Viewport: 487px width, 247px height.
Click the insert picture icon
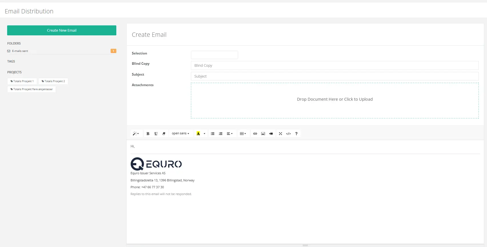click(263, 133)
